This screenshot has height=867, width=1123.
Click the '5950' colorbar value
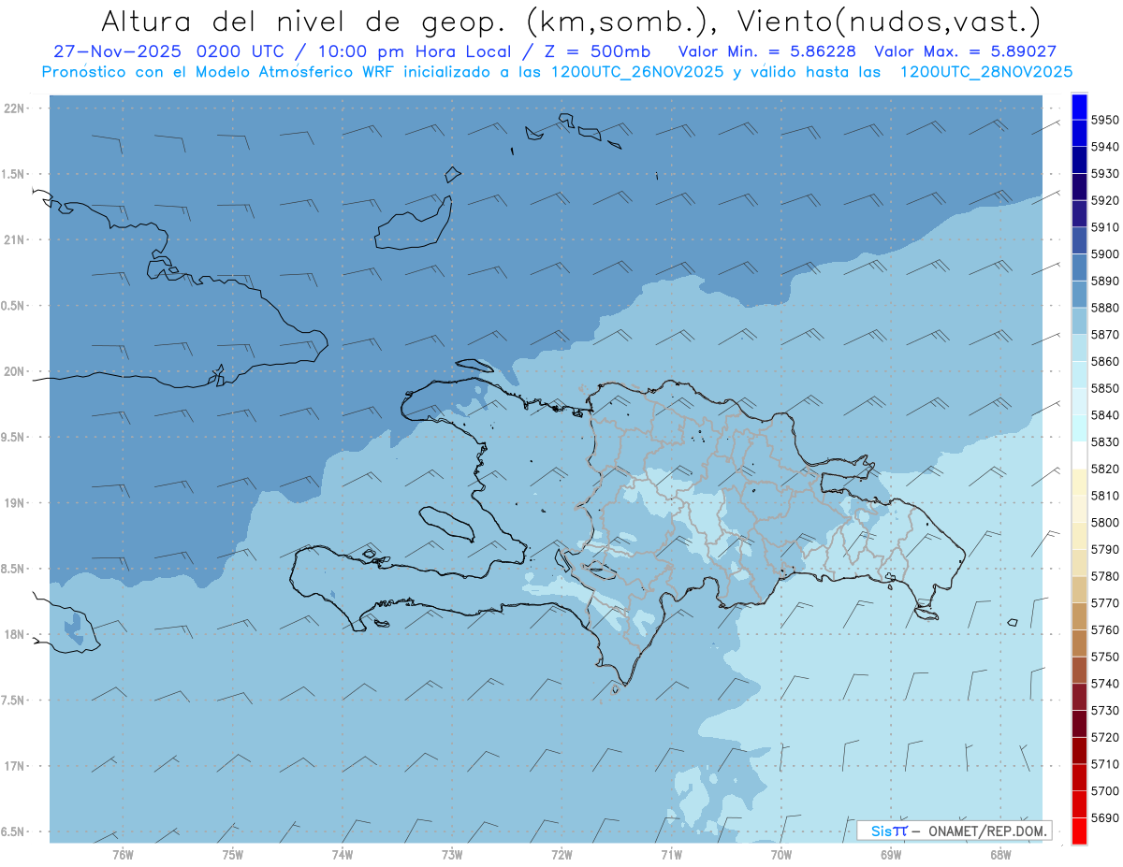coord(1104,120)
